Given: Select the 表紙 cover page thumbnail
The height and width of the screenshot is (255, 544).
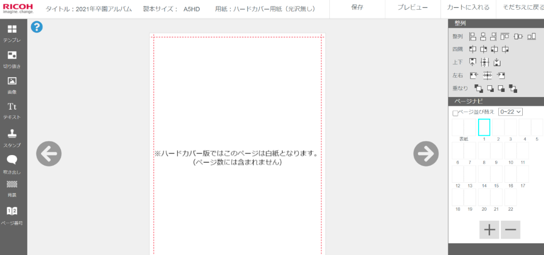Looking at the screenshot, I should point(463,127).
